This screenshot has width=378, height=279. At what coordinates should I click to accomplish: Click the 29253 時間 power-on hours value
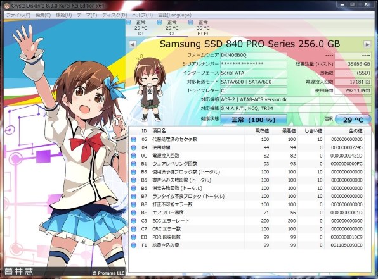[353, 90]
